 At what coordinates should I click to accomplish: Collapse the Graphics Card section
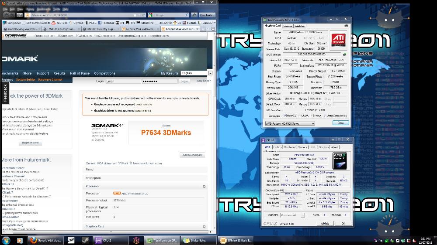pyautogui.click(x=204, y=227)
